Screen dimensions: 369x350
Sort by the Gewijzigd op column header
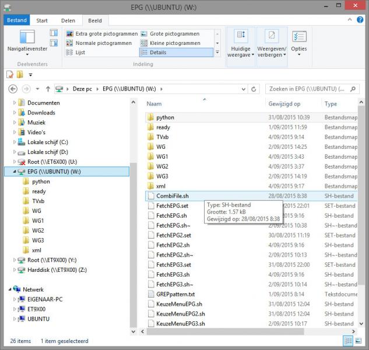(x=284, y=104)
